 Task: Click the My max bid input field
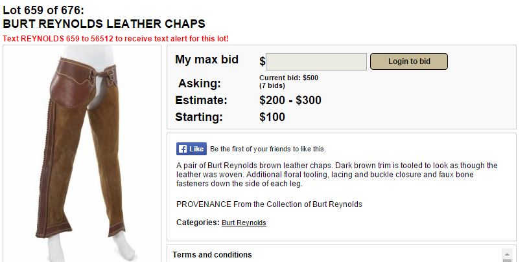[316, 61]
